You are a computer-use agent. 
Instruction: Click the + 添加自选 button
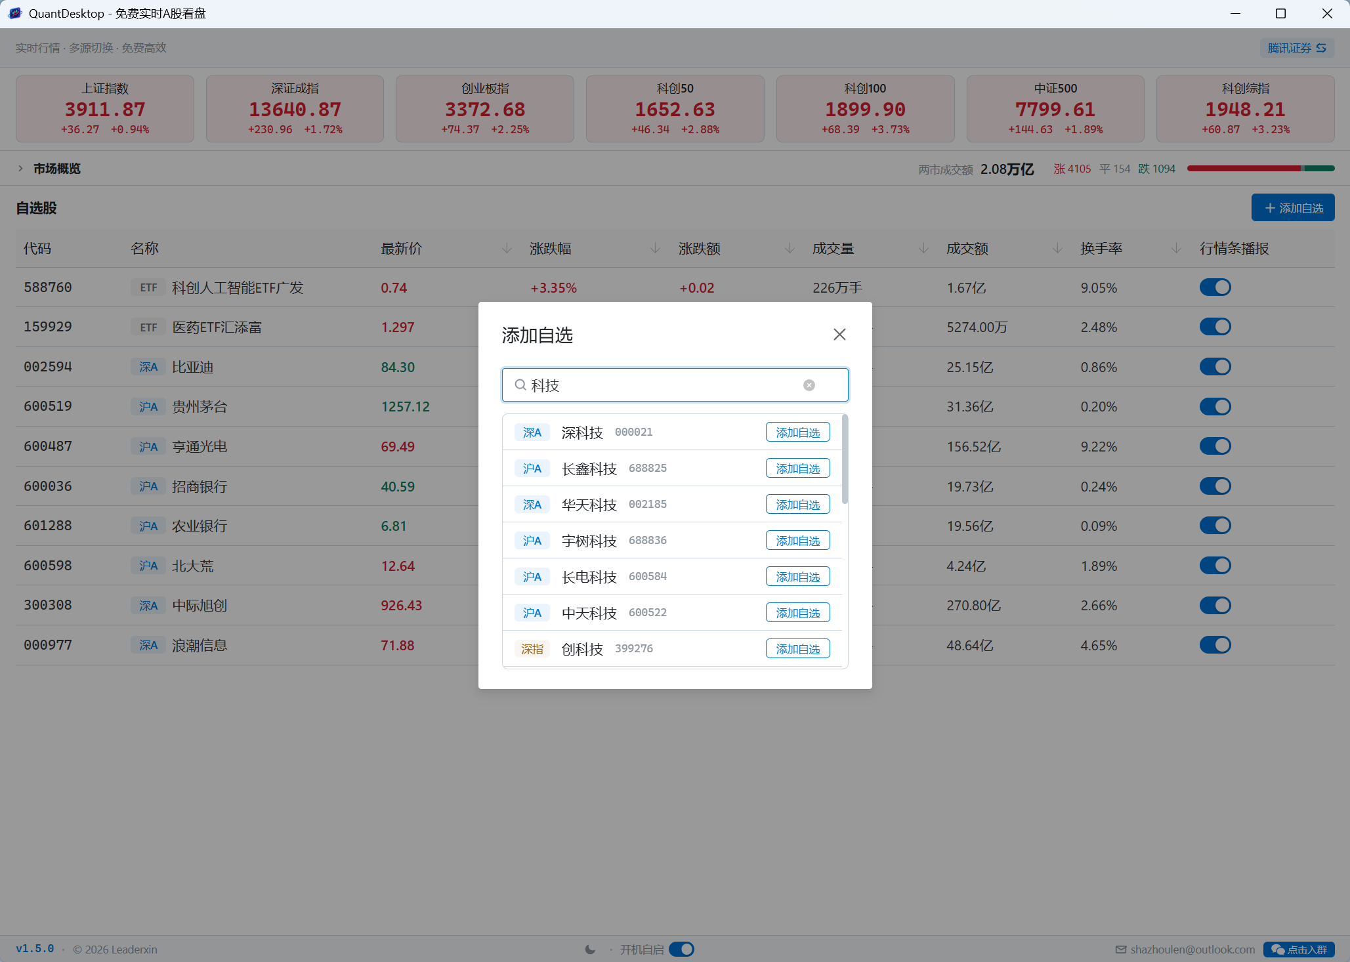pyautogui.click(x=1293, y=208)
